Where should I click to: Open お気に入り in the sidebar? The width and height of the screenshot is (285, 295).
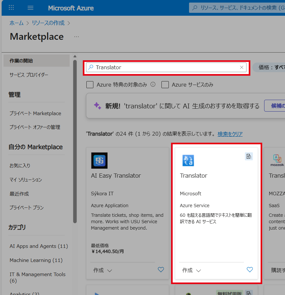coord(20,166)
